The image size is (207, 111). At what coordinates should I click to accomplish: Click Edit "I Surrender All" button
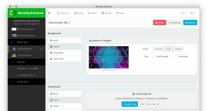coord(150,104)
